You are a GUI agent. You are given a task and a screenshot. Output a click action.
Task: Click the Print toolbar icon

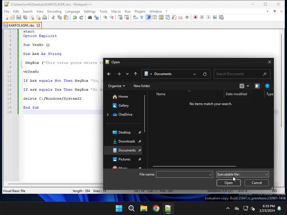point(45,17)
